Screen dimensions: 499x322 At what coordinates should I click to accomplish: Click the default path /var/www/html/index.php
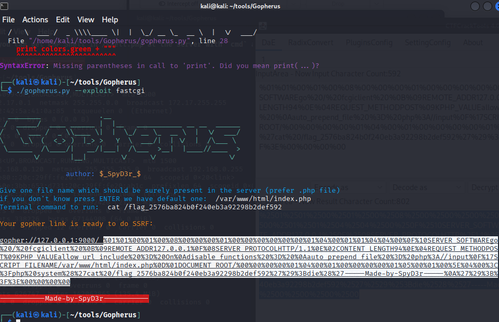coord(263,198)
